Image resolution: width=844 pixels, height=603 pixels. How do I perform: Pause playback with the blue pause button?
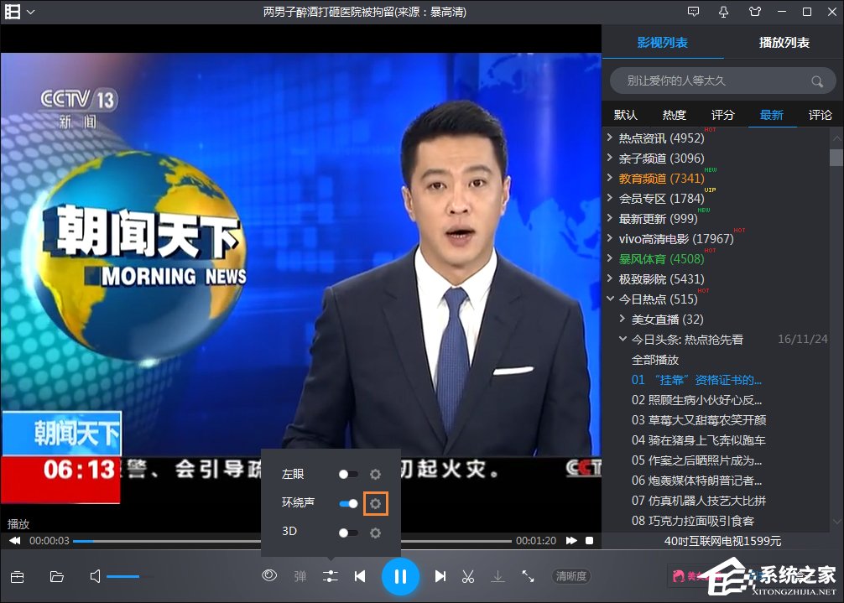[x=400, y=576]
